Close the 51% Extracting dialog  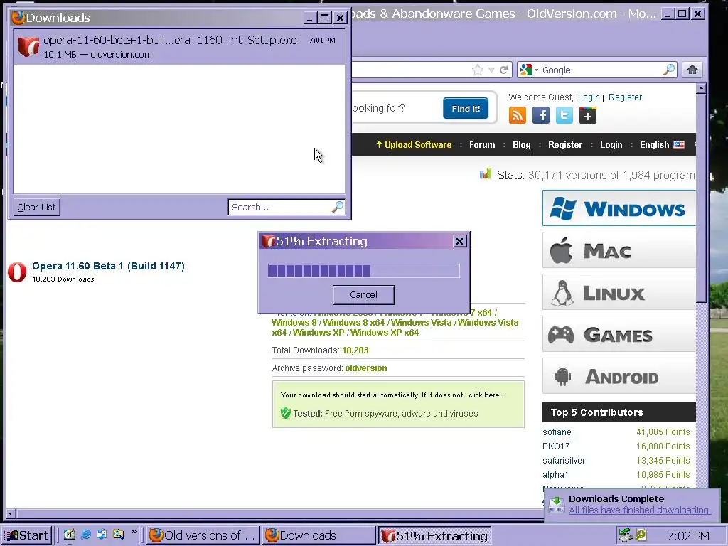point(459,241)
